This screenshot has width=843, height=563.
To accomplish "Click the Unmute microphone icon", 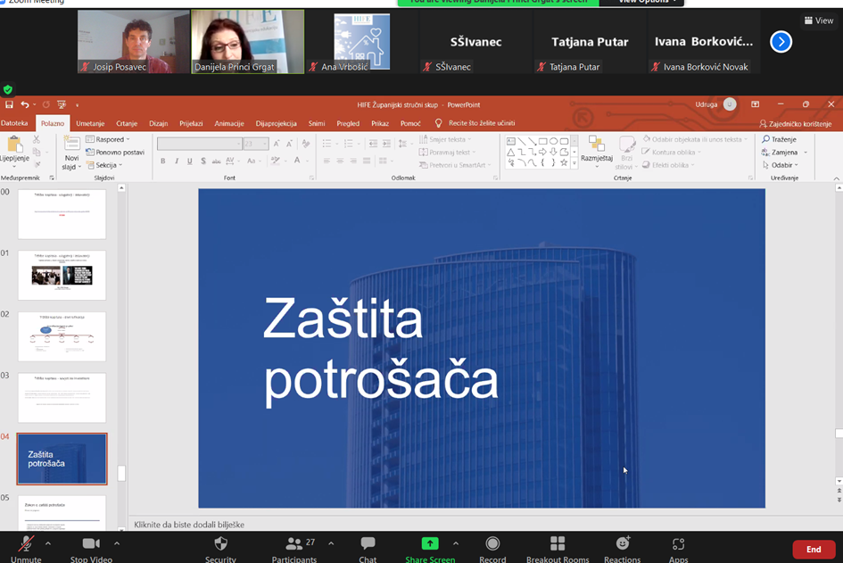I will coord(26,544).
